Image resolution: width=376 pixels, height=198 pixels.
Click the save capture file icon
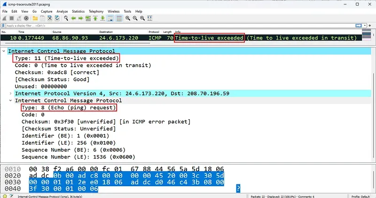click(x=42, y=18)
